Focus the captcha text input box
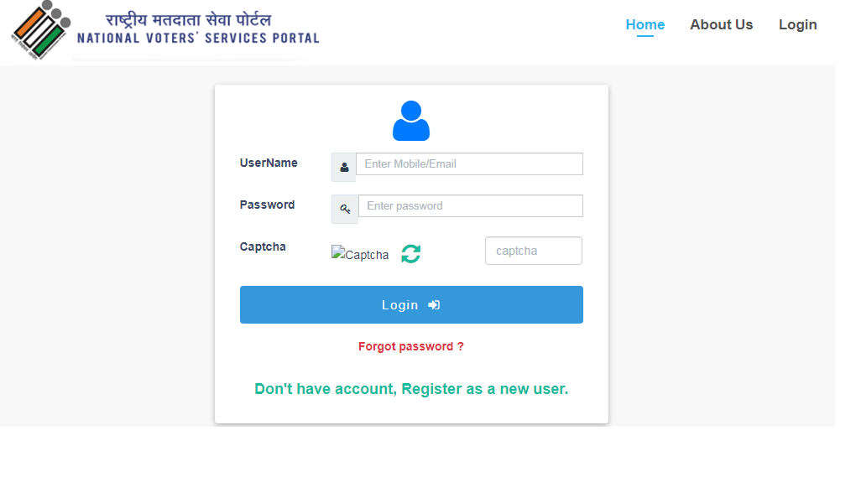This screenshot has width=856, height=503. [x=533, y=250]
